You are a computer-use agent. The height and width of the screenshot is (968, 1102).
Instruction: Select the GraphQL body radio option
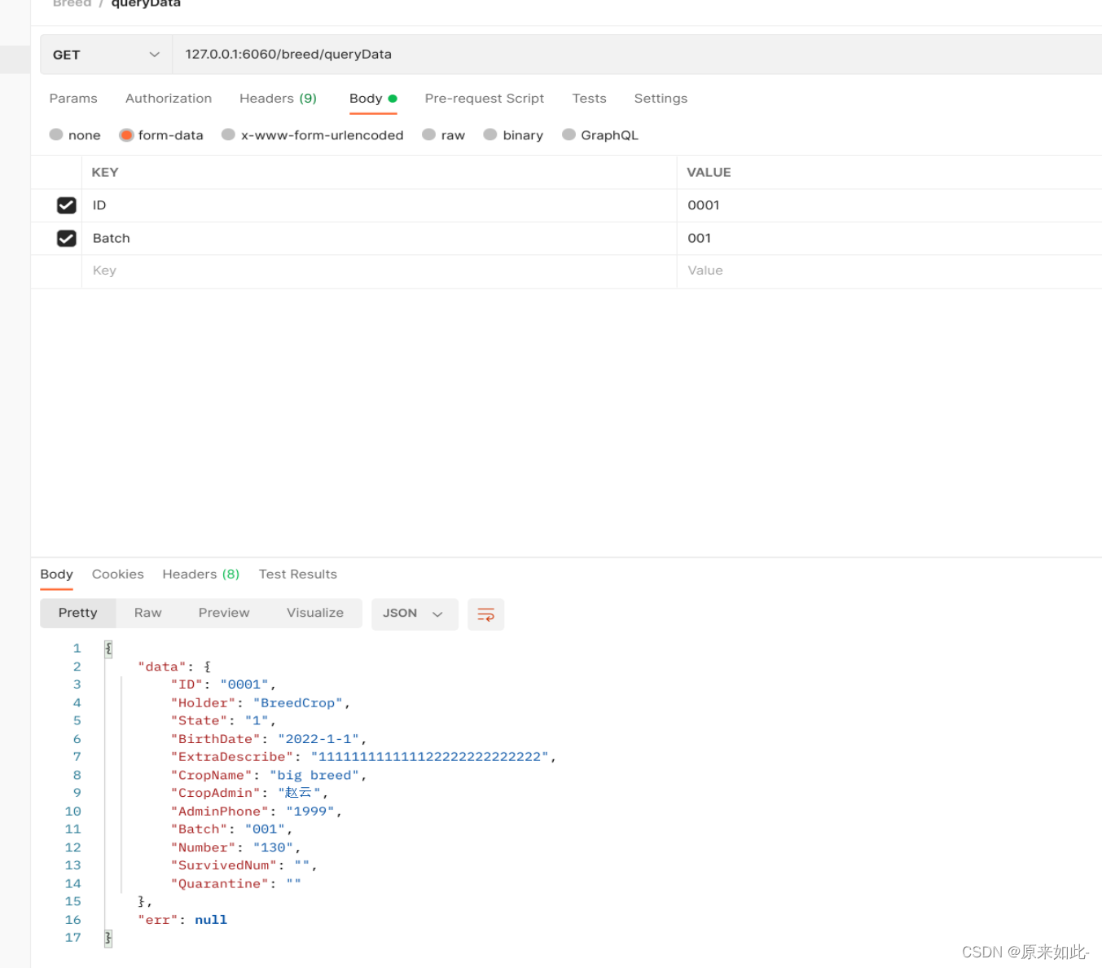569,134
